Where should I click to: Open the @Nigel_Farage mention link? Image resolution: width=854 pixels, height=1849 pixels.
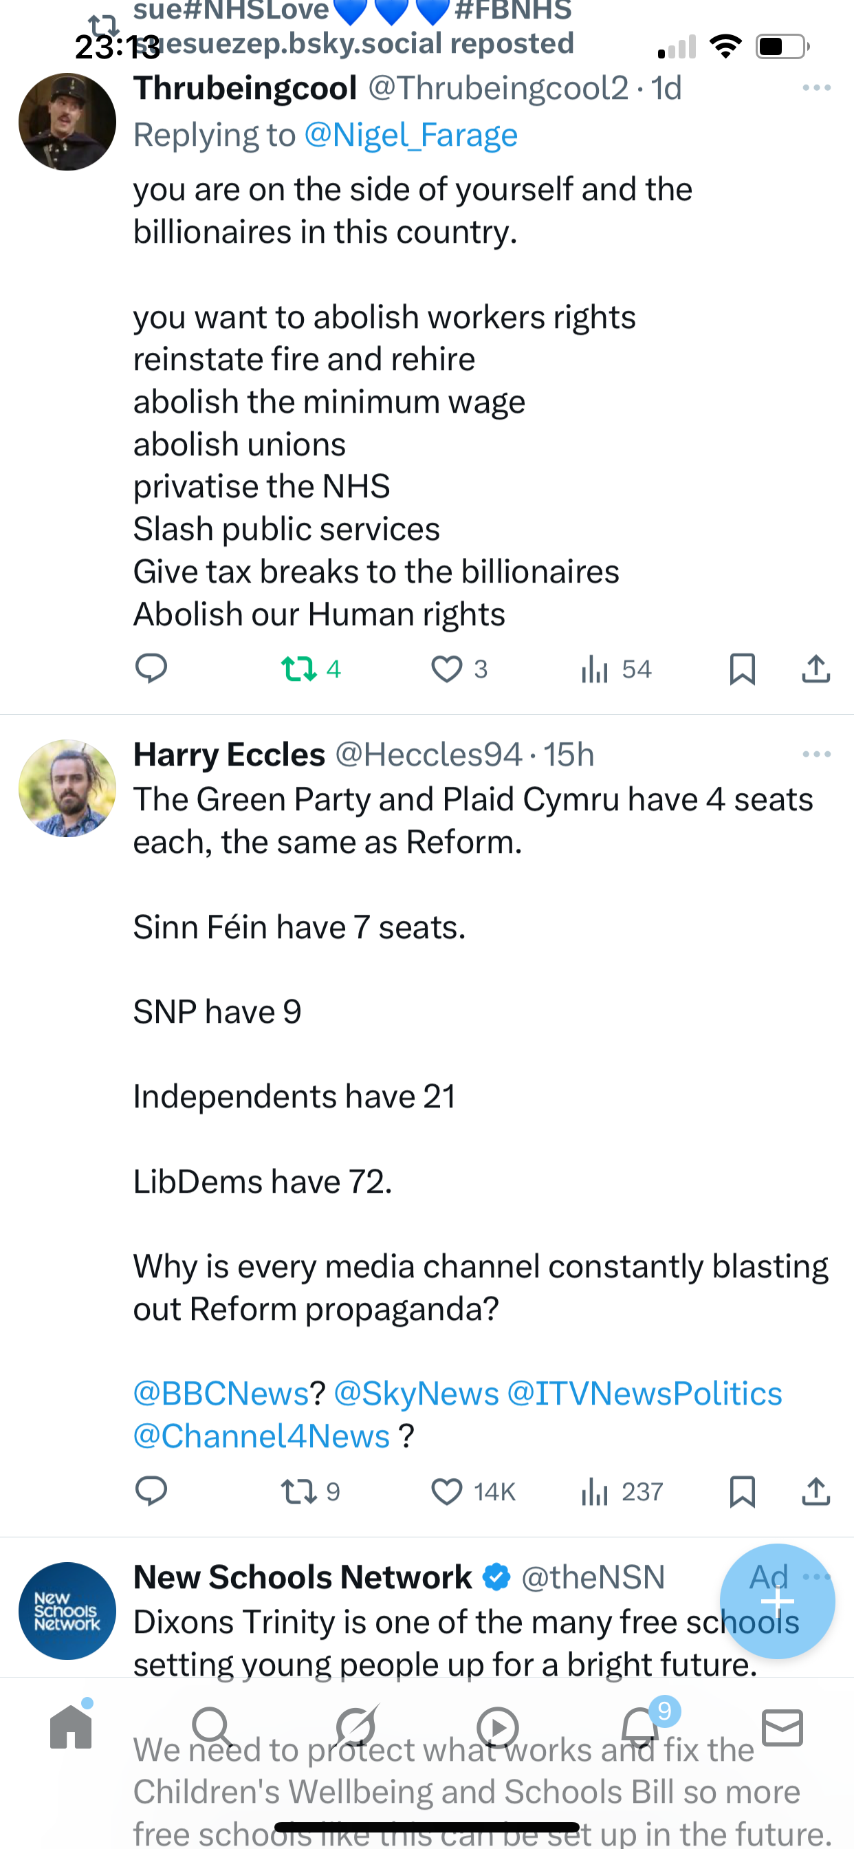[x=410, y=135]
